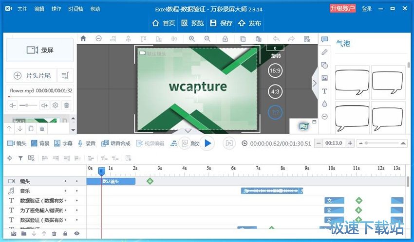Open the 文件 menu

pyautogui.click(x=22, y=9)
